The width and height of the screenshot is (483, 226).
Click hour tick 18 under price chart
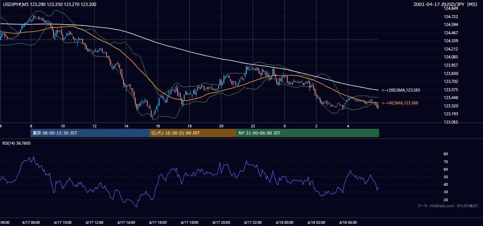pos(189,126)
